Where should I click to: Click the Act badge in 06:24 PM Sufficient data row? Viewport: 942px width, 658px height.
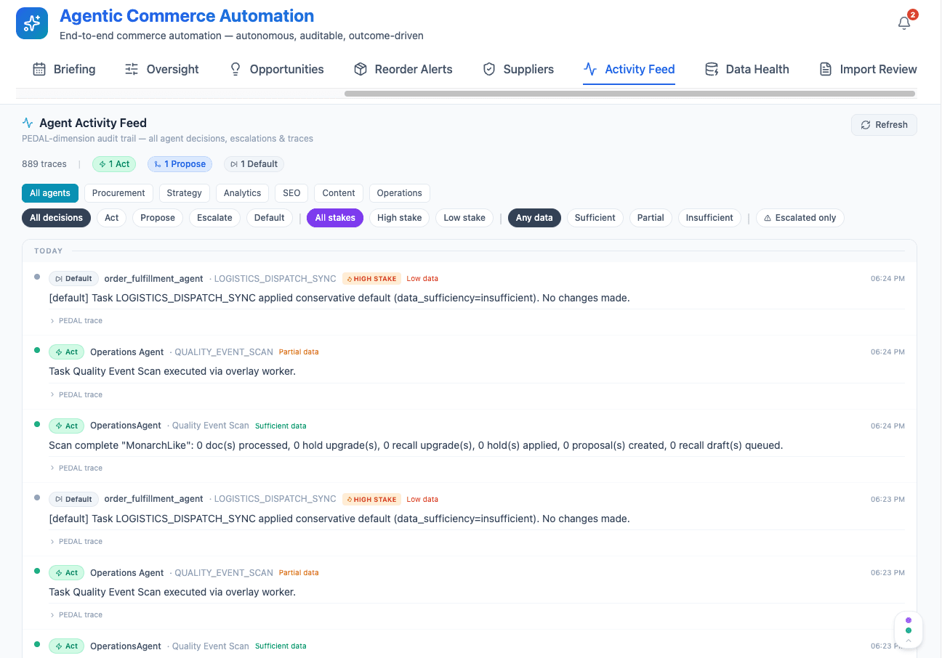pyautogui.click(x=66, y=426)
